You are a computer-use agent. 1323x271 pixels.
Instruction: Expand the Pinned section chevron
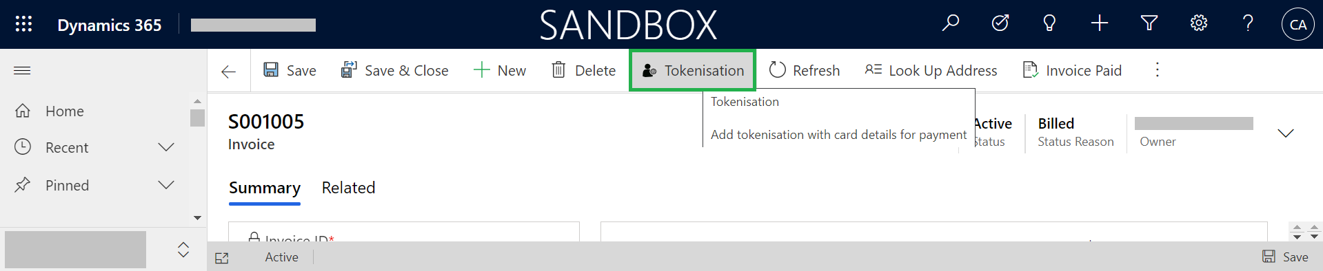166,185
